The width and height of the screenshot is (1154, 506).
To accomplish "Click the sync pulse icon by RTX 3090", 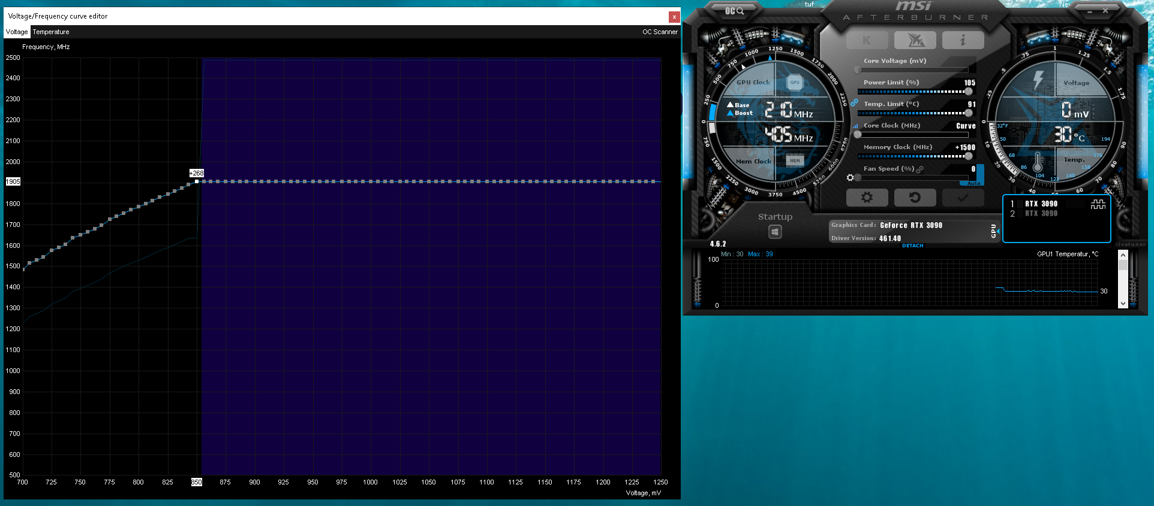I will pyautogui.click(x=1098, y=204).
